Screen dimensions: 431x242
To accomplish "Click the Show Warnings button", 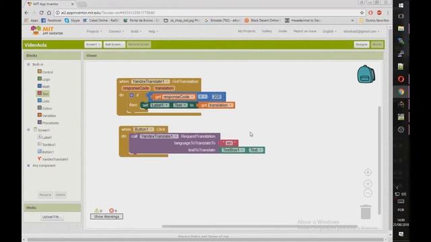I will click(x=106, y=216).
